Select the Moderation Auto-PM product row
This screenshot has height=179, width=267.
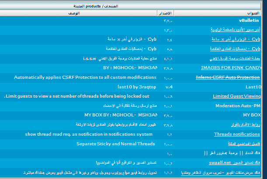[238, 106]
